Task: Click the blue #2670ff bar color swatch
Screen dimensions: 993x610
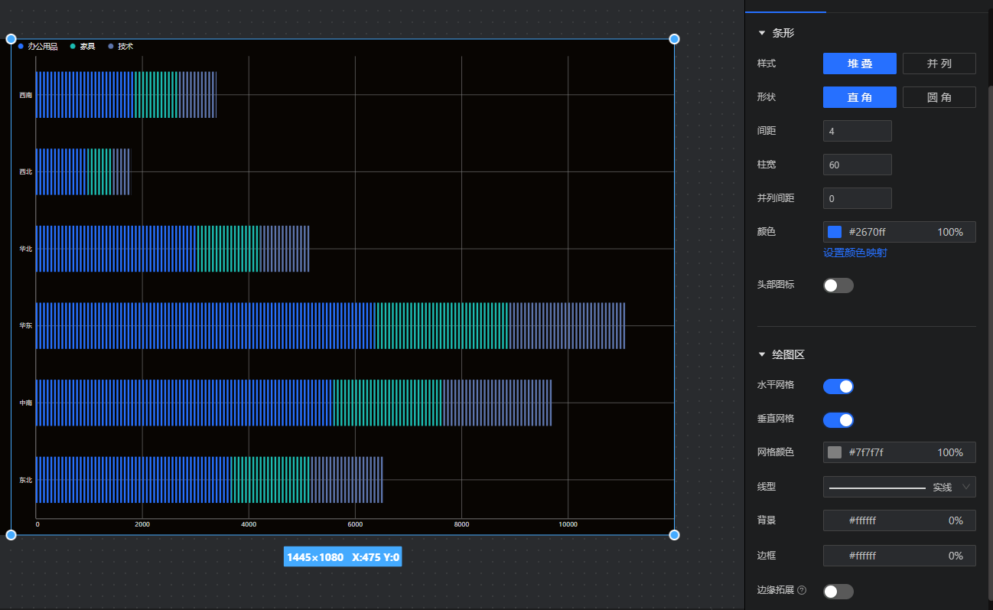Action: (x=835, y=232)
